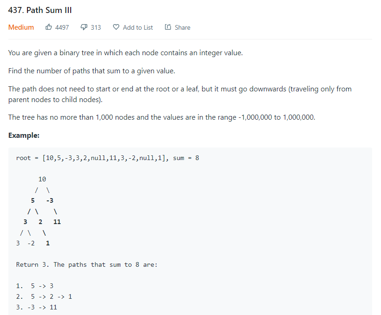Click the root array line in the example
The width and height of the screenshot is (381, 315).
pos(107,158)
